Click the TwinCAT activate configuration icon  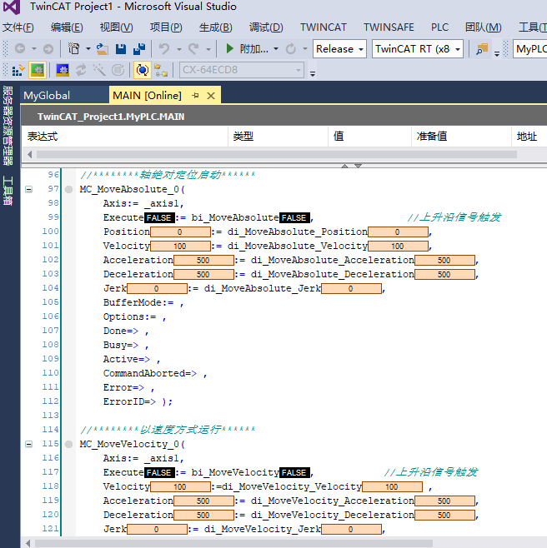(18, 70)
